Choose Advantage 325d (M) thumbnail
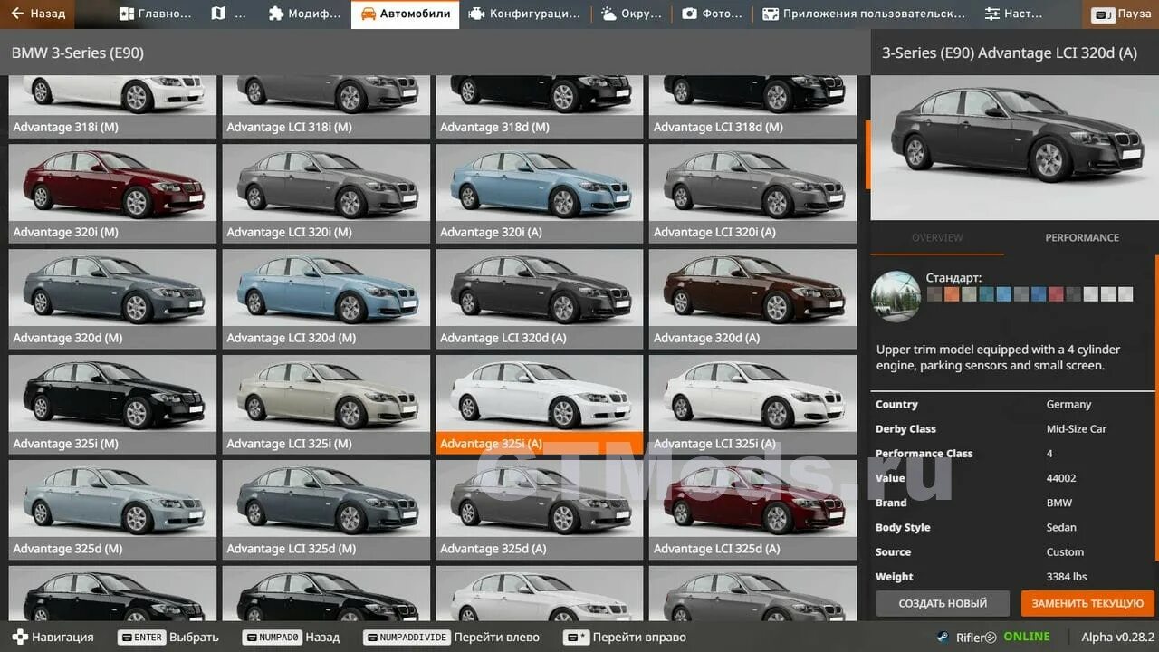 pos(112,510)
